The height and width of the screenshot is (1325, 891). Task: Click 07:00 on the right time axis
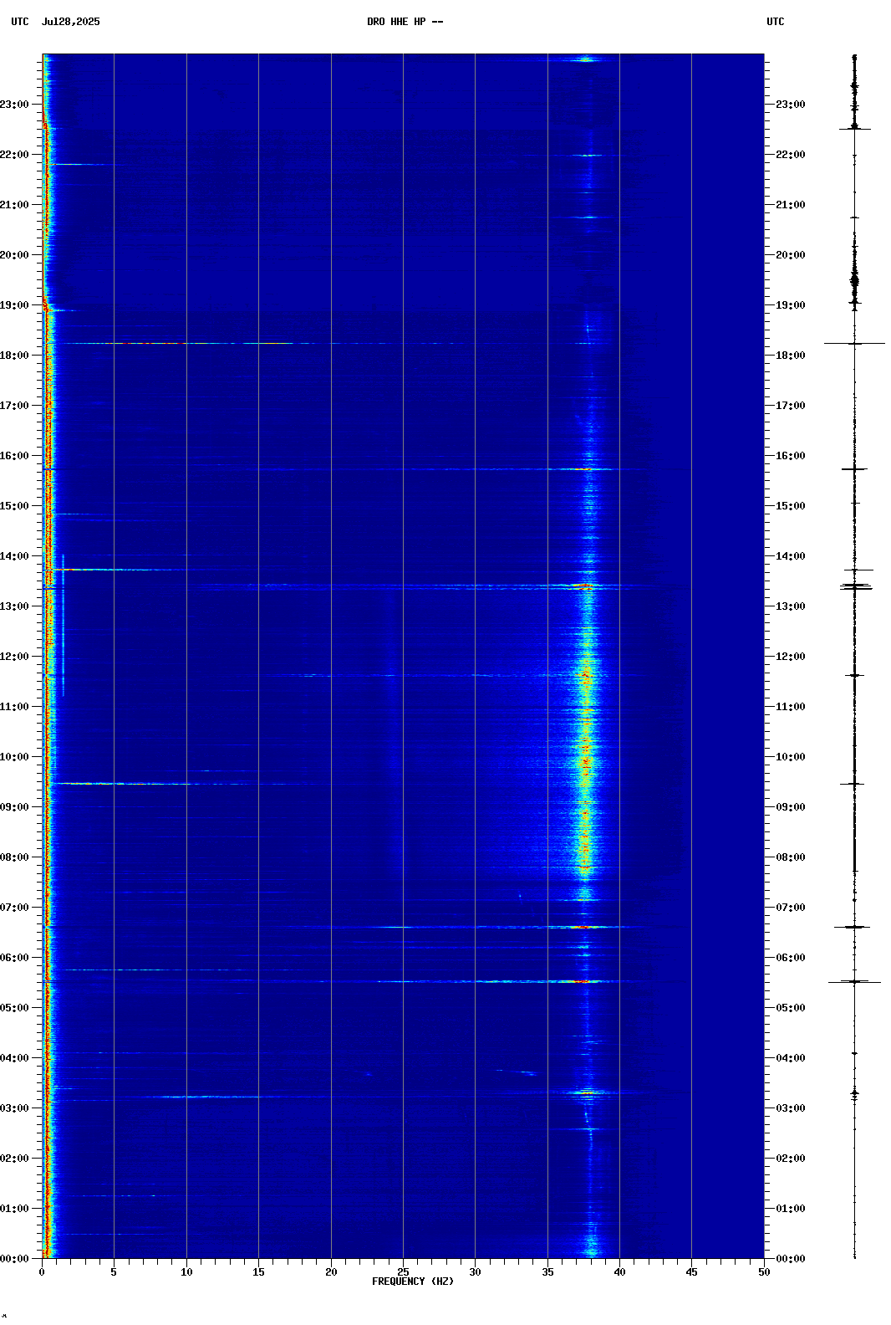click(791, 908)
